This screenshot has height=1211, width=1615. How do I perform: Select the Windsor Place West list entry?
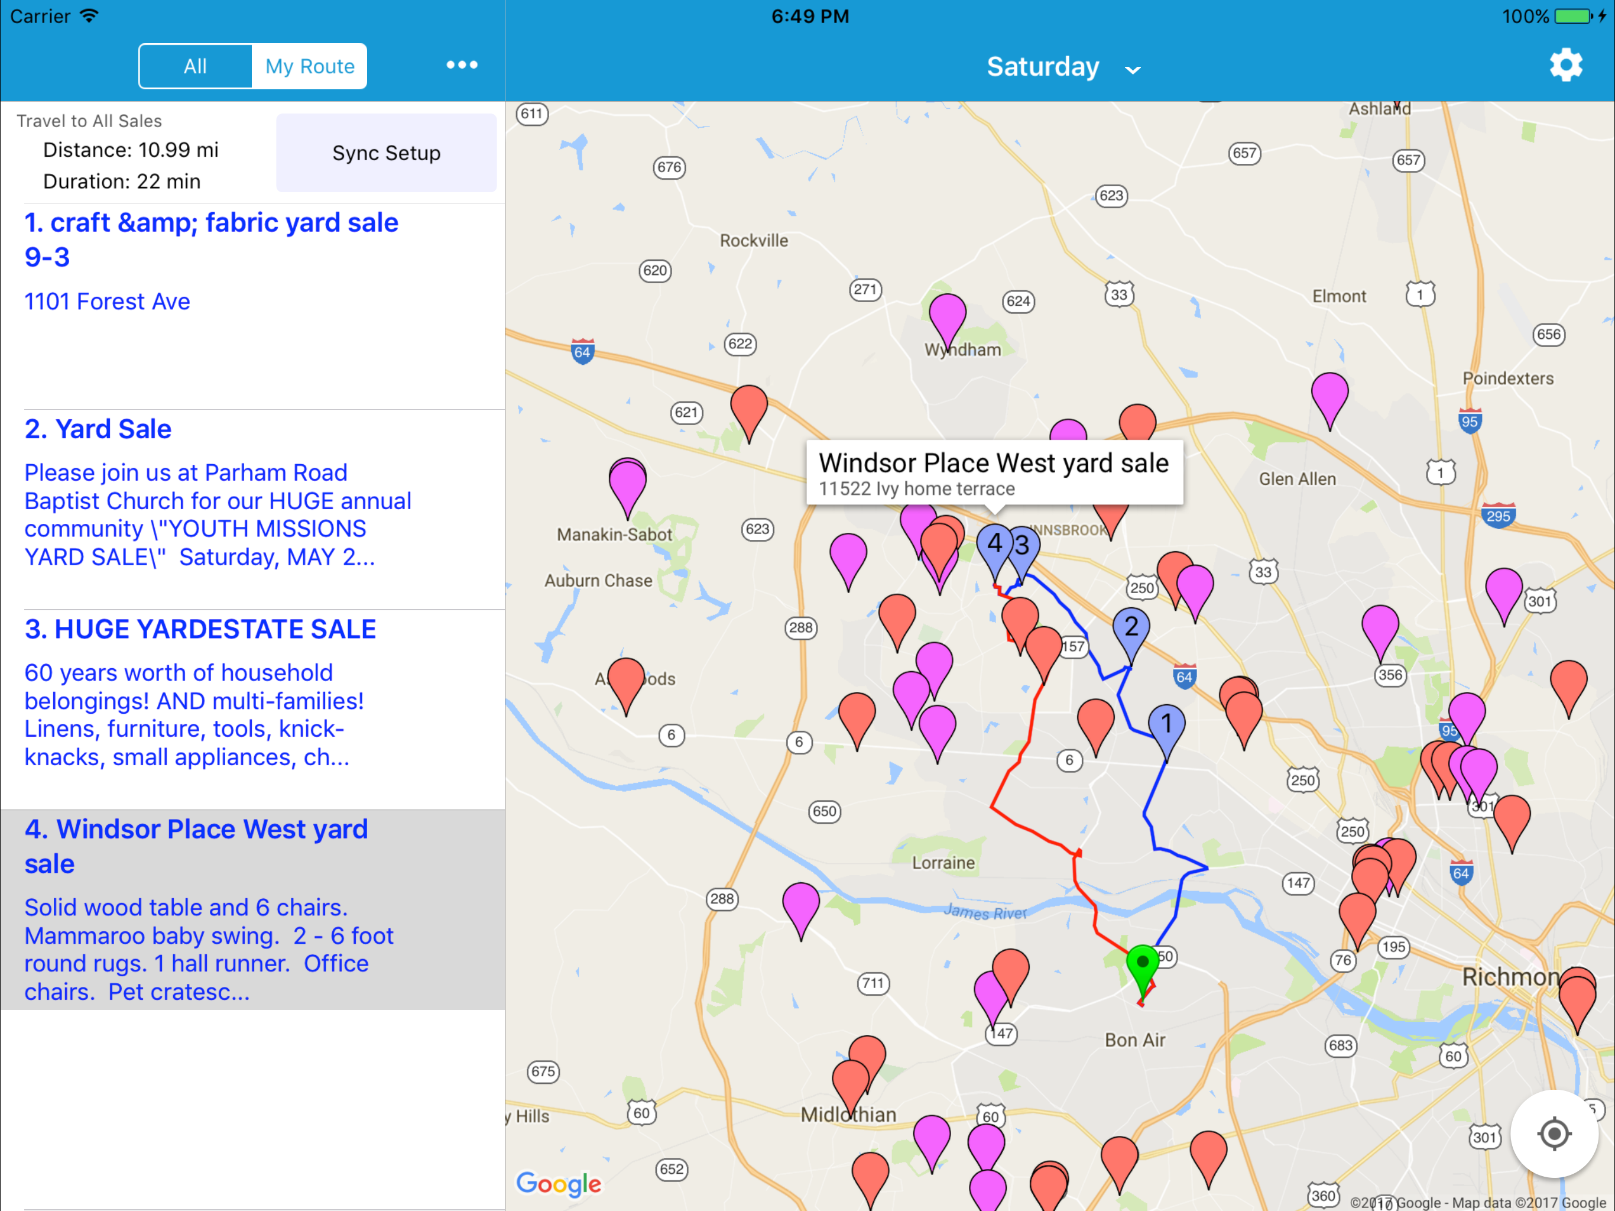point(252,909)
